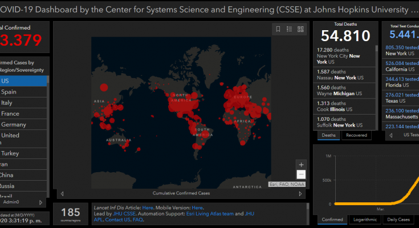Select the 526.084 tested California entry
This screenshot has height=228, width=419.
click(x=402, y=66)
